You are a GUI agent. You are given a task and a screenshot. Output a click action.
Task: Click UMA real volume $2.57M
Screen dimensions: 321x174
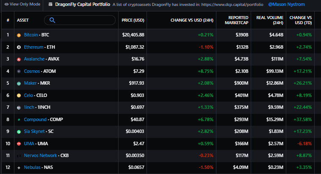point(276,144)
